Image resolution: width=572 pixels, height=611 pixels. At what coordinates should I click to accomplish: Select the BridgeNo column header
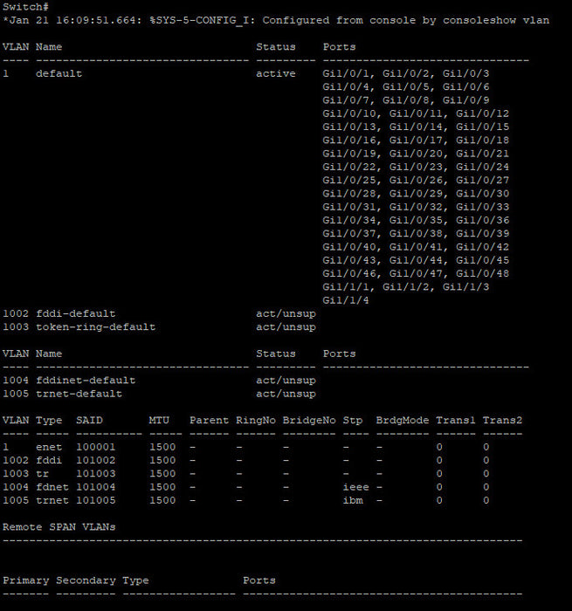coord(309,420)
